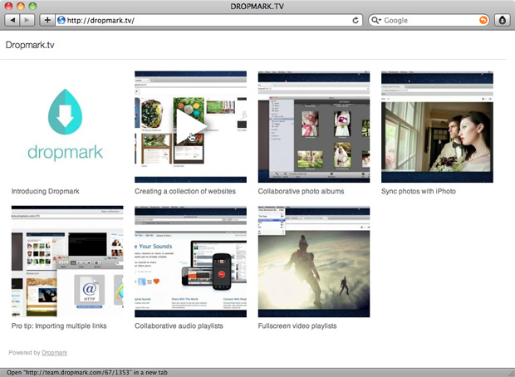515x377 pixels.
Task: Click the Dropmark extension button in toolbar
Action: click(x=503, y=21)
